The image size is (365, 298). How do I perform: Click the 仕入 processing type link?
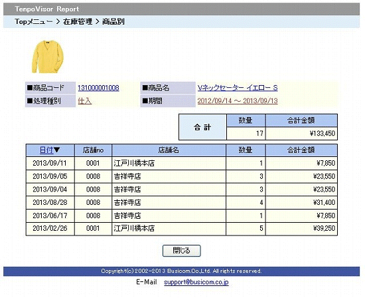[x=84, y=101]
